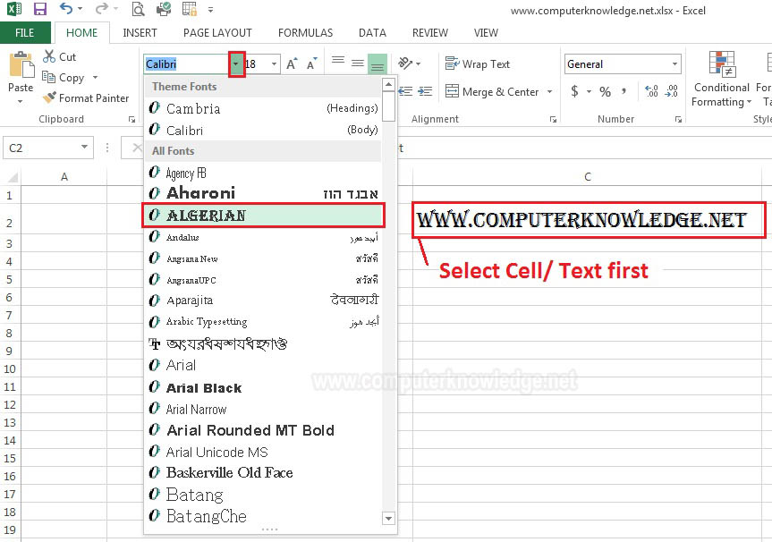Viewport: 772px width, 542px height.
Task: Click Decrease Indent icon
Action: pos(405,91)
